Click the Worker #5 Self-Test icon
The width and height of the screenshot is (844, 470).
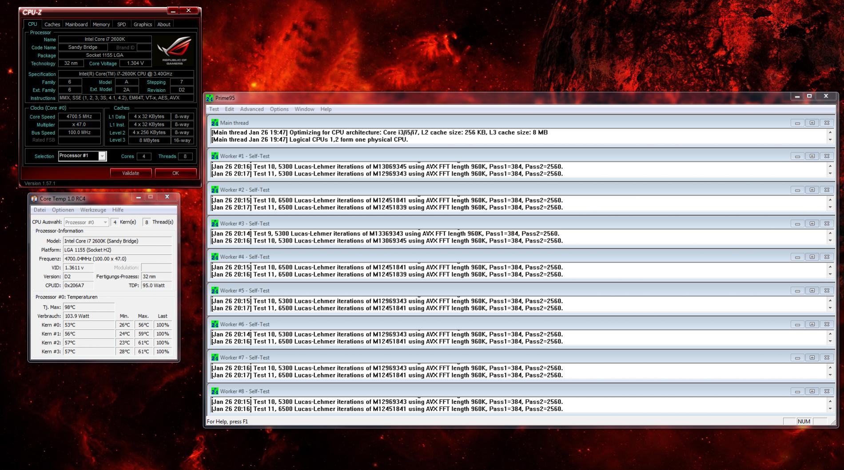[215, 291]
